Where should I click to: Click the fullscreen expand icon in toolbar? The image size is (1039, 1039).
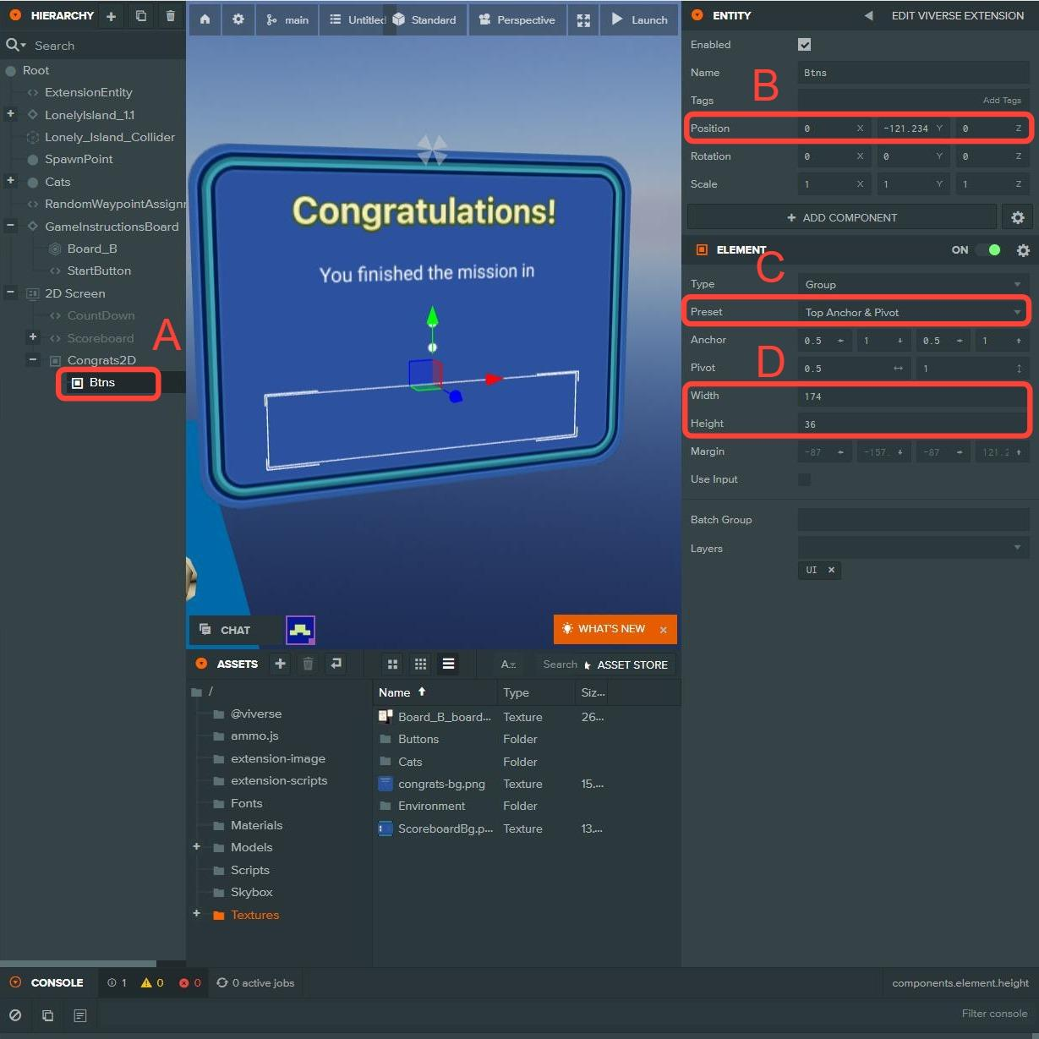pyautogui.click(x=583, y=19)
